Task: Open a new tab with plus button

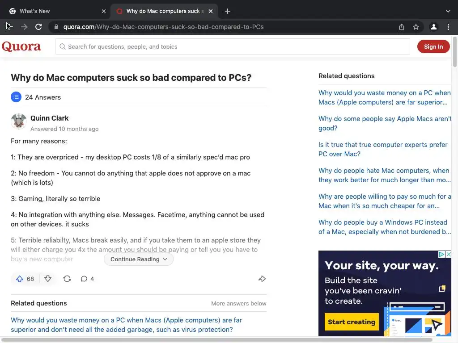Action: click(228, 11)
